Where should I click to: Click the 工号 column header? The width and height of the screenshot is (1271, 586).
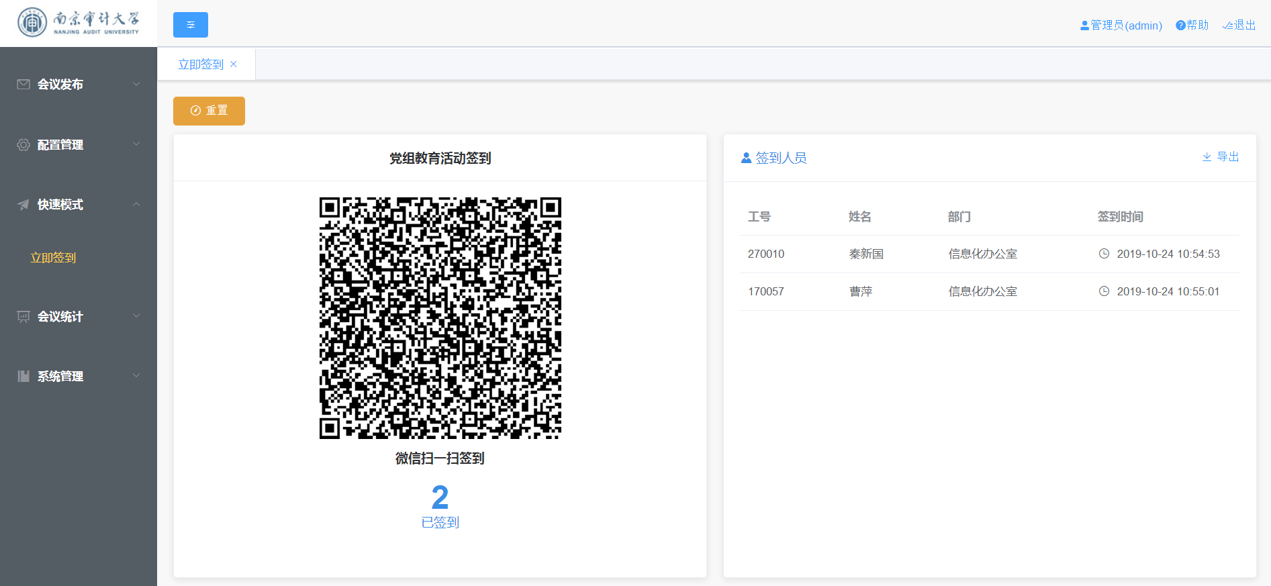click(x=759, y=217)
